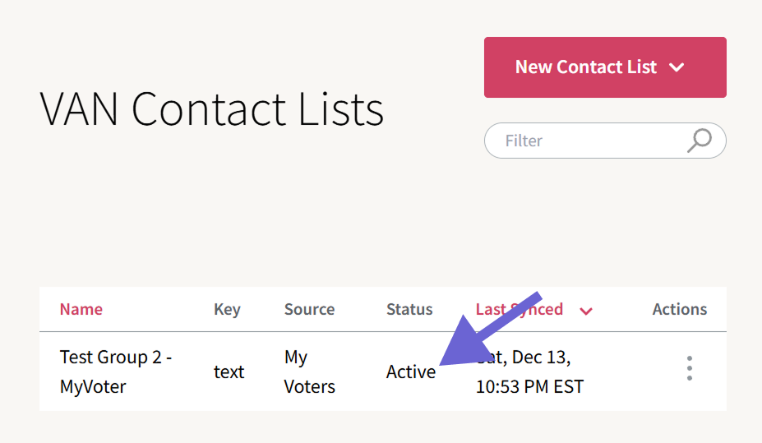762x443 pixels.
Task: Click the My Voters source cell
Action: pyautogui.click(x=309, y=371)
